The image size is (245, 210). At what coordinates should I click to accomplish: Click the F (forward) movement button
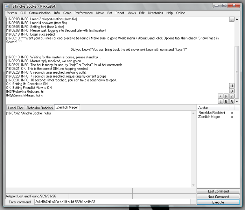tap(226, 96)
